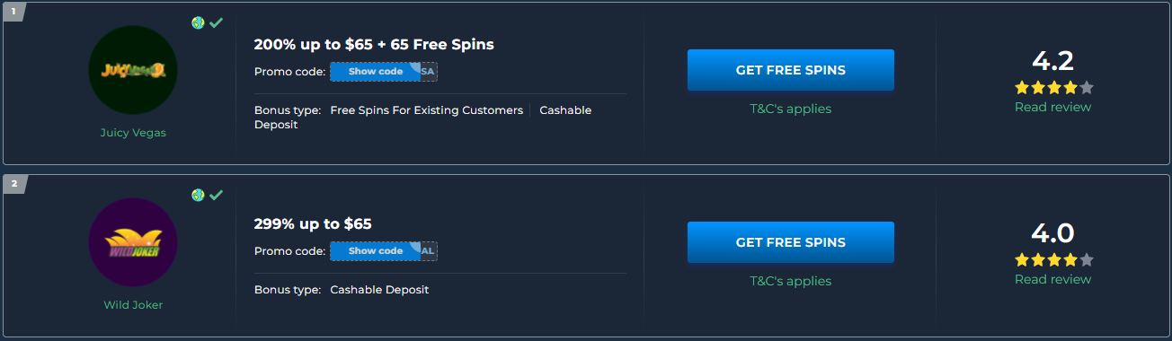The image size is (1172, 341).
Task: Open T&C's applies under Juicy Vegas offer
Action: pos(791,109)
